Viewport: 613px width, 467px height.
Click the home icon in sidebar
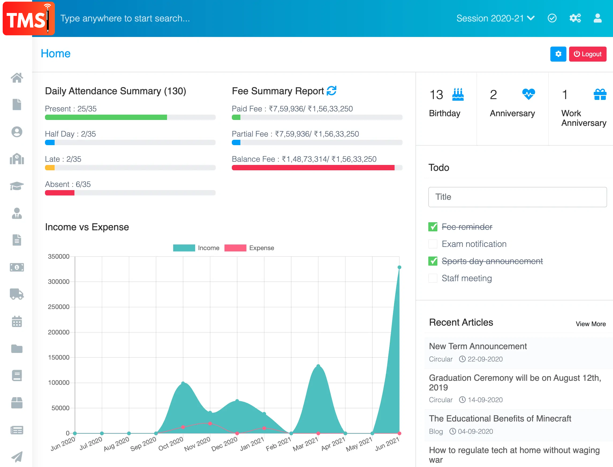tap(17, 78)
